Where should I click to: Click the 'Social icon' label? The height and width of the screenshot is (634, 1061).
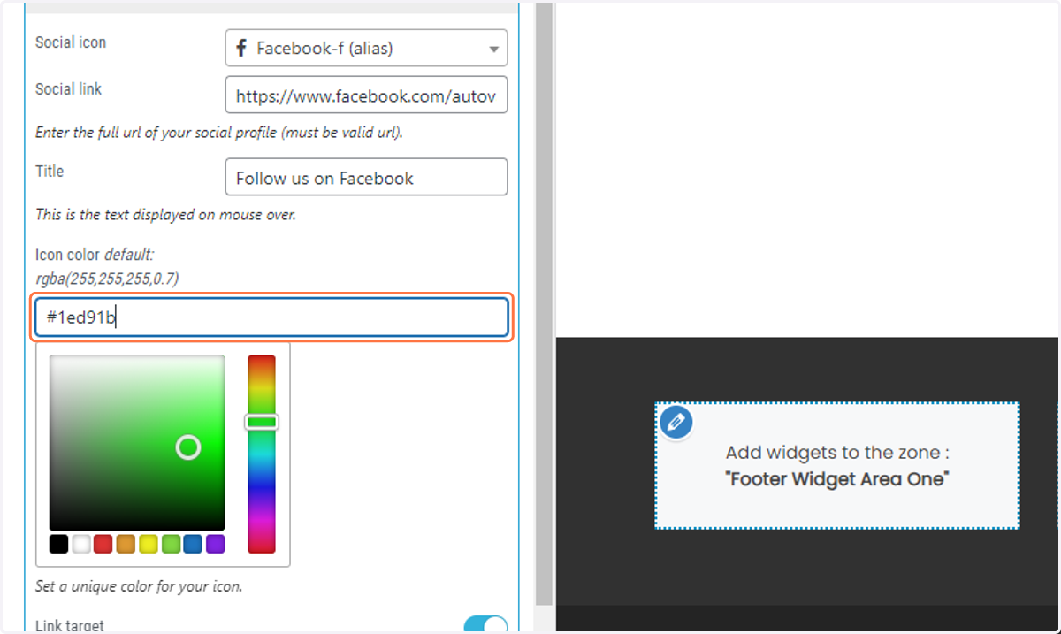click(71, 42)
